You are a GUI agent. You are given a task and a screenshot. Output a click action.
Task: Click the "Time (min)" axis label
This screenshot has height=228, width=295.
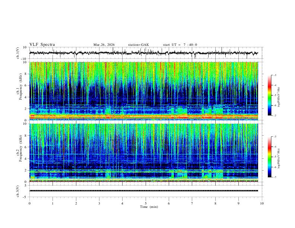149,207
